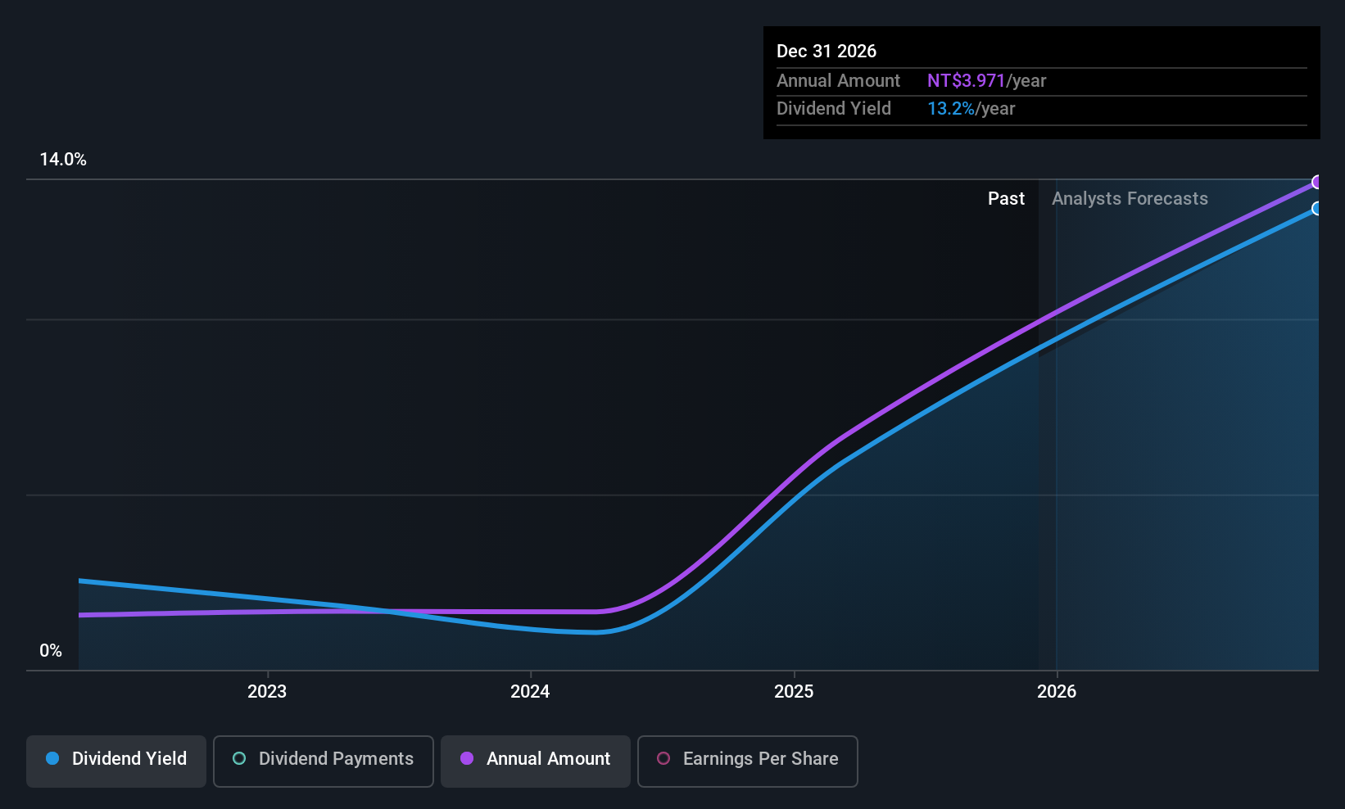Open the Past section of the chart
1345x809 pixels.
[x=1006, y=198]
